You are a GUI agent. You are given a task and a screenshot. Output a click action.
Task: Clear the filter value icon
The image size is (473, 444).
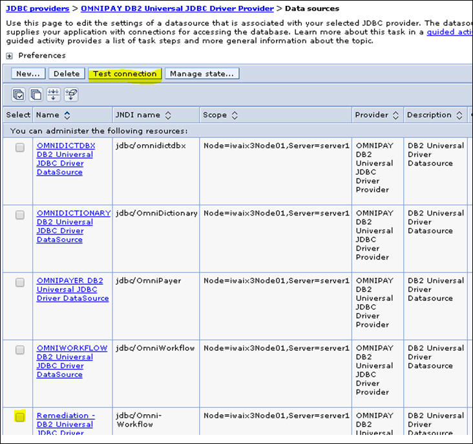click(71, 94)
